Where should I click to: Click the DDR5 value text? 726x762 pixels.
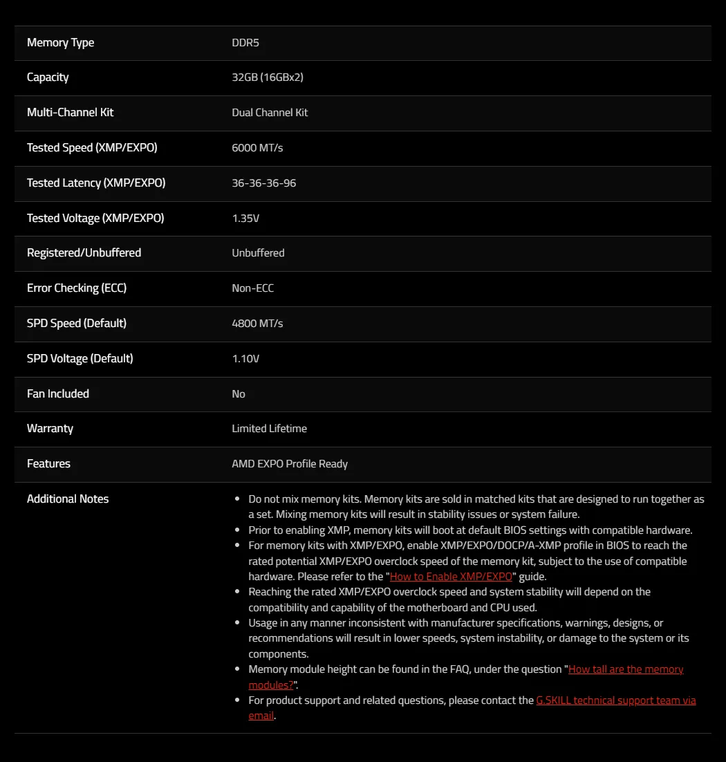[245, 43]
